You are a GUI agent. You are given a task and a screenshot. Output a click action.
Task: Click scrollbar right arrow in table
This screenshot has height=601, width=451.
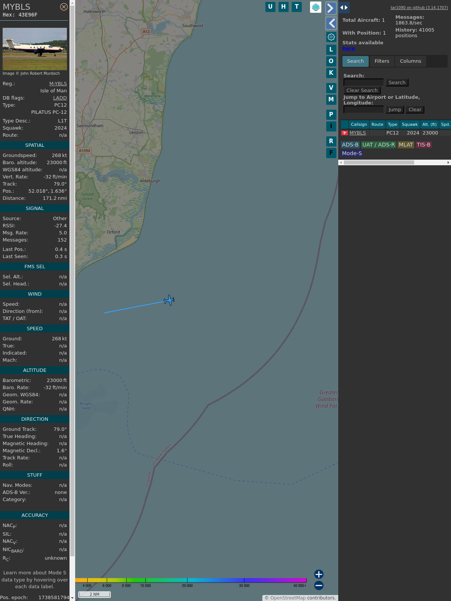pos(448,163)
